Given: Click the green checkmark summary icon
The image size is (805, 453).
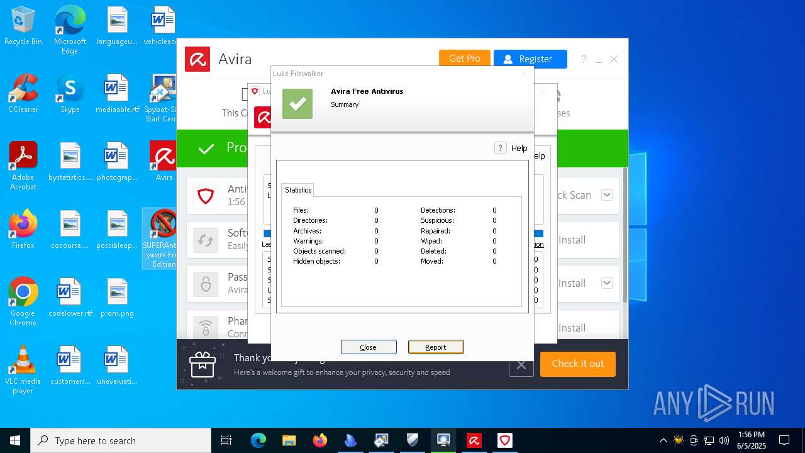Looking at the screenshot, I should tap(297, 104).
